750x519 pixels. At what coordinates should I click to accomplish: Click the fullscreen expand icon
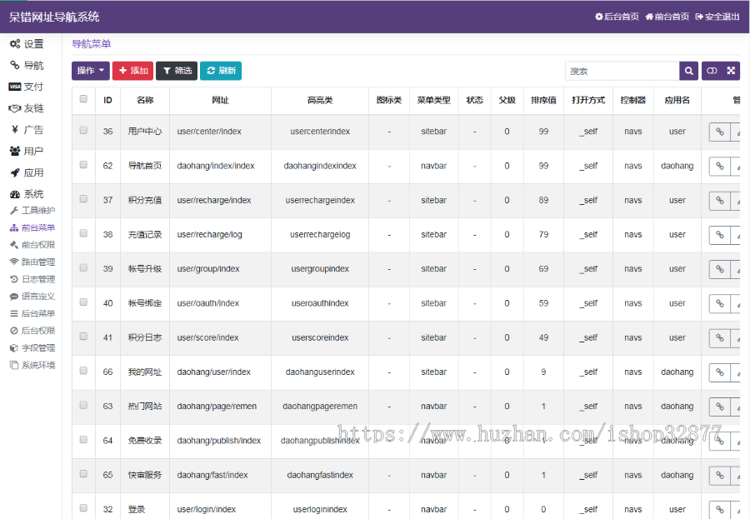[x=731, y=71]
